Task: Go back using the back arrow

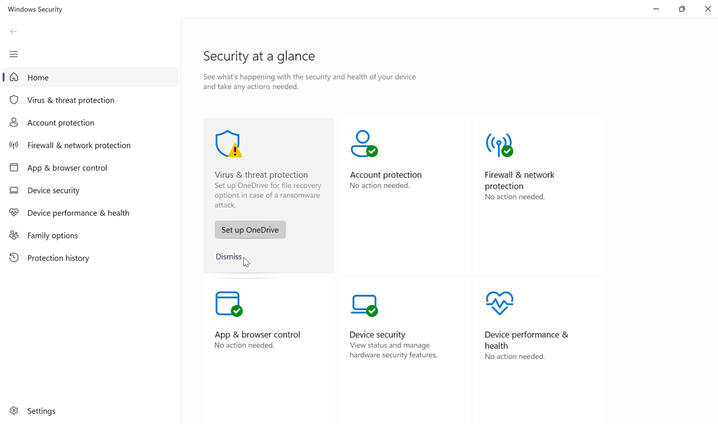Action: pyautogui.click(x=13, y=32)
